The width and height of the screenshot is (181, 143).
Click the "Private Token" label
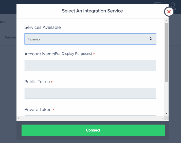(x=38, y=109)
